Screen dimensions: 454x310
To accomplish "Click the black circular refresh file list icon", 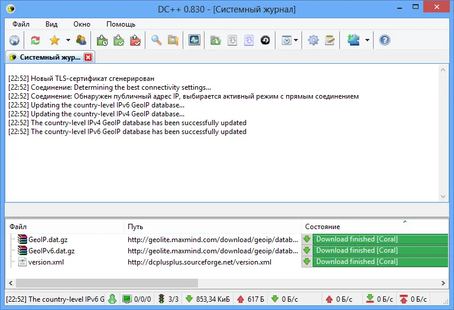I will coord(265,40).
